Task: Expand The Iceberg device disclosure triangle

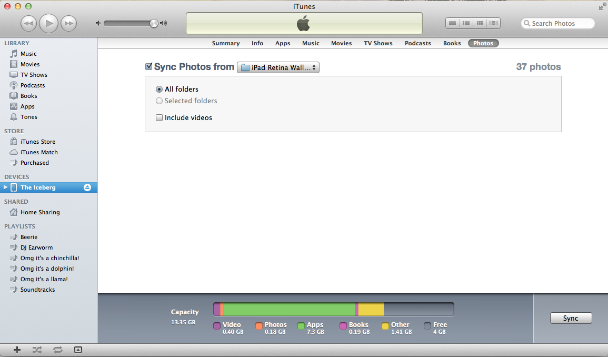Action: [5, 187]
